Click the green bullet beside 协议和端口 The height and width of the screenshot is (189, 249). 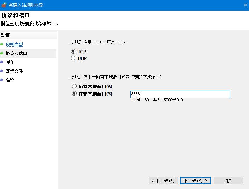tap(2, 53)
